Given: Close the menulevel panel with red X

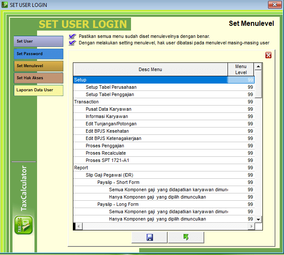Looking at the screenshot, I should (268, 55).
